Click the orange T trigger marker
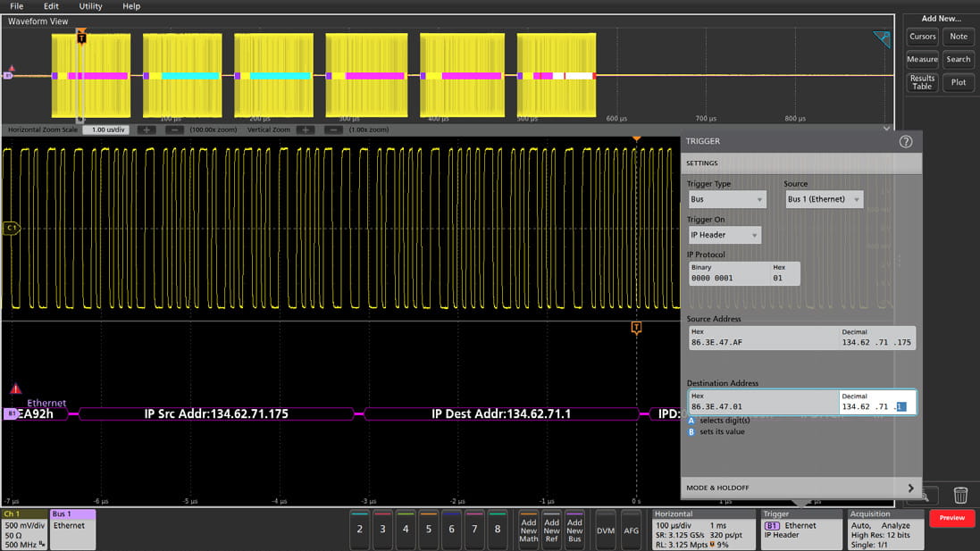The image size is (980, 551). [636, 328]
